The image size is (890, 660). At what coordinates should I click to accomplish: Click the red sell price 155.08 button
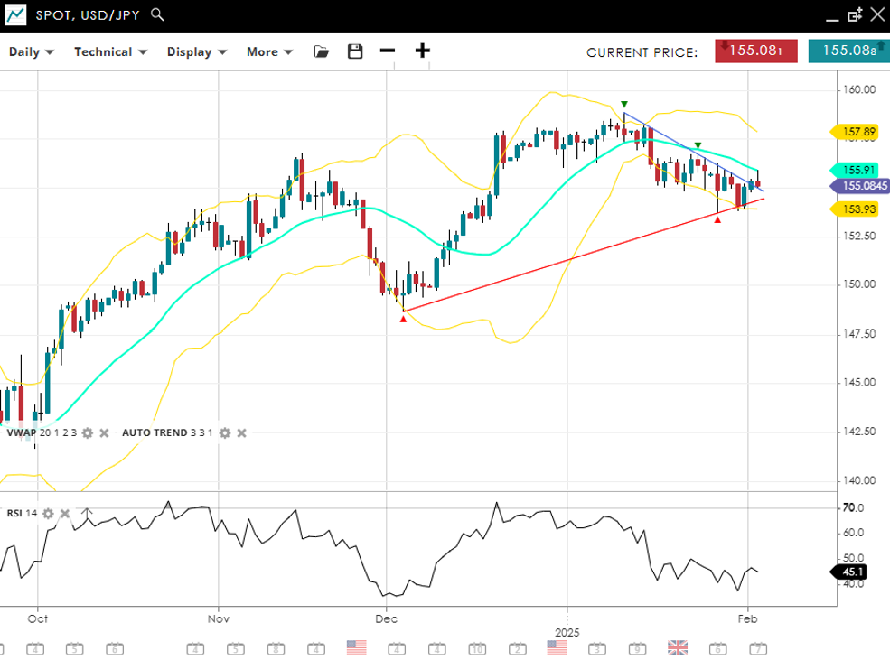(755, 51)
